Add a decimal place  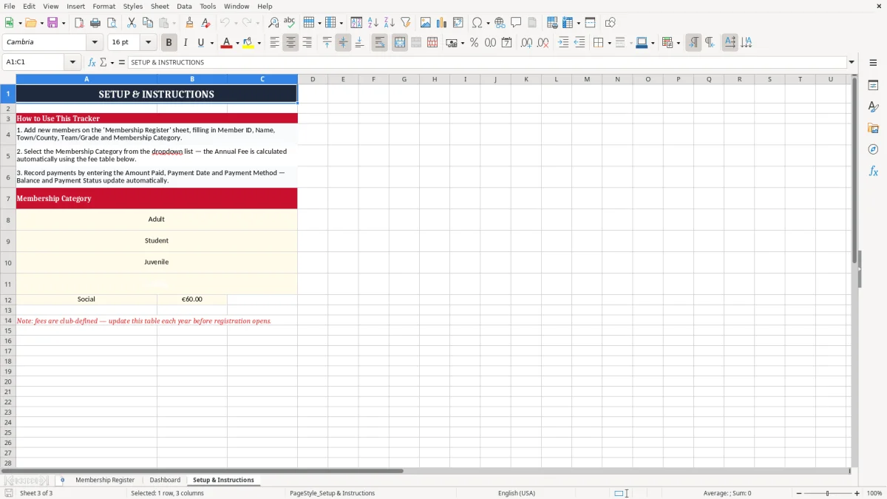coord(526,43)
